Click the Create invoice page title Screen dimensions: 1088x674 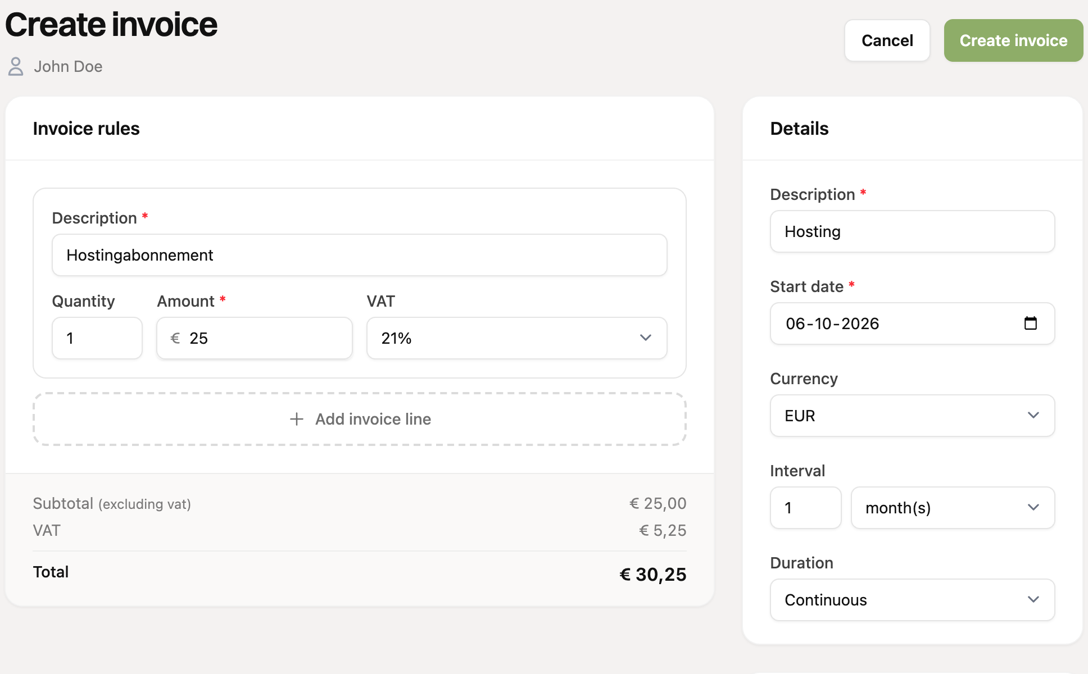pyautogui.click(x=111, y=25)
